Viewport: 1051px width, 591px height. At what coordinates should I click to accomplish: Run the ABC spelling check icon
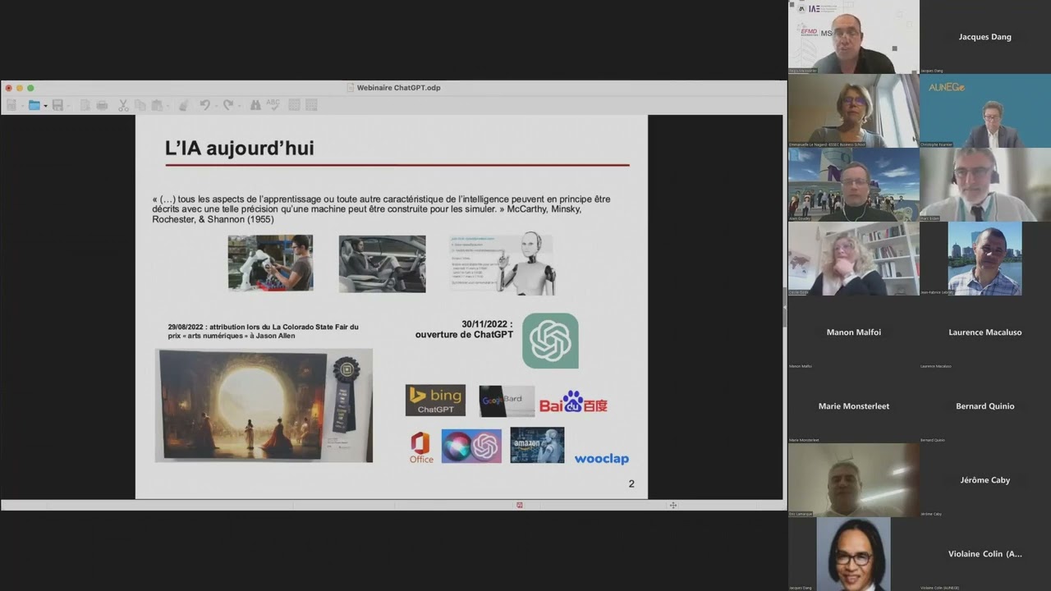(x=273, y=105)
